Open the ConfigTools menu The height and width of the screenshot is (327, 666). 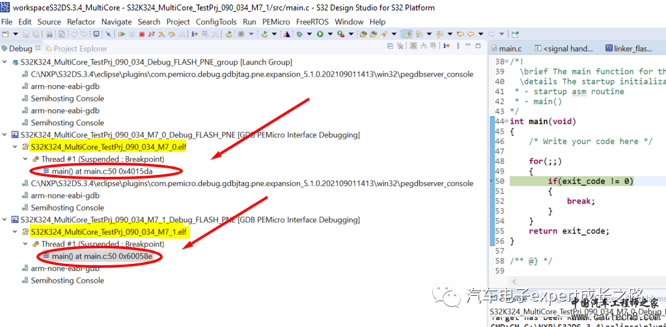coord(217,21)
